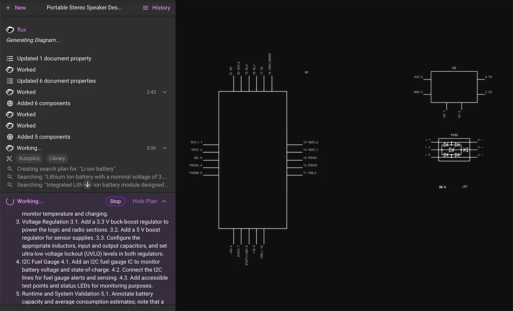Toggle the Library filter tag

tap(57, 158)
